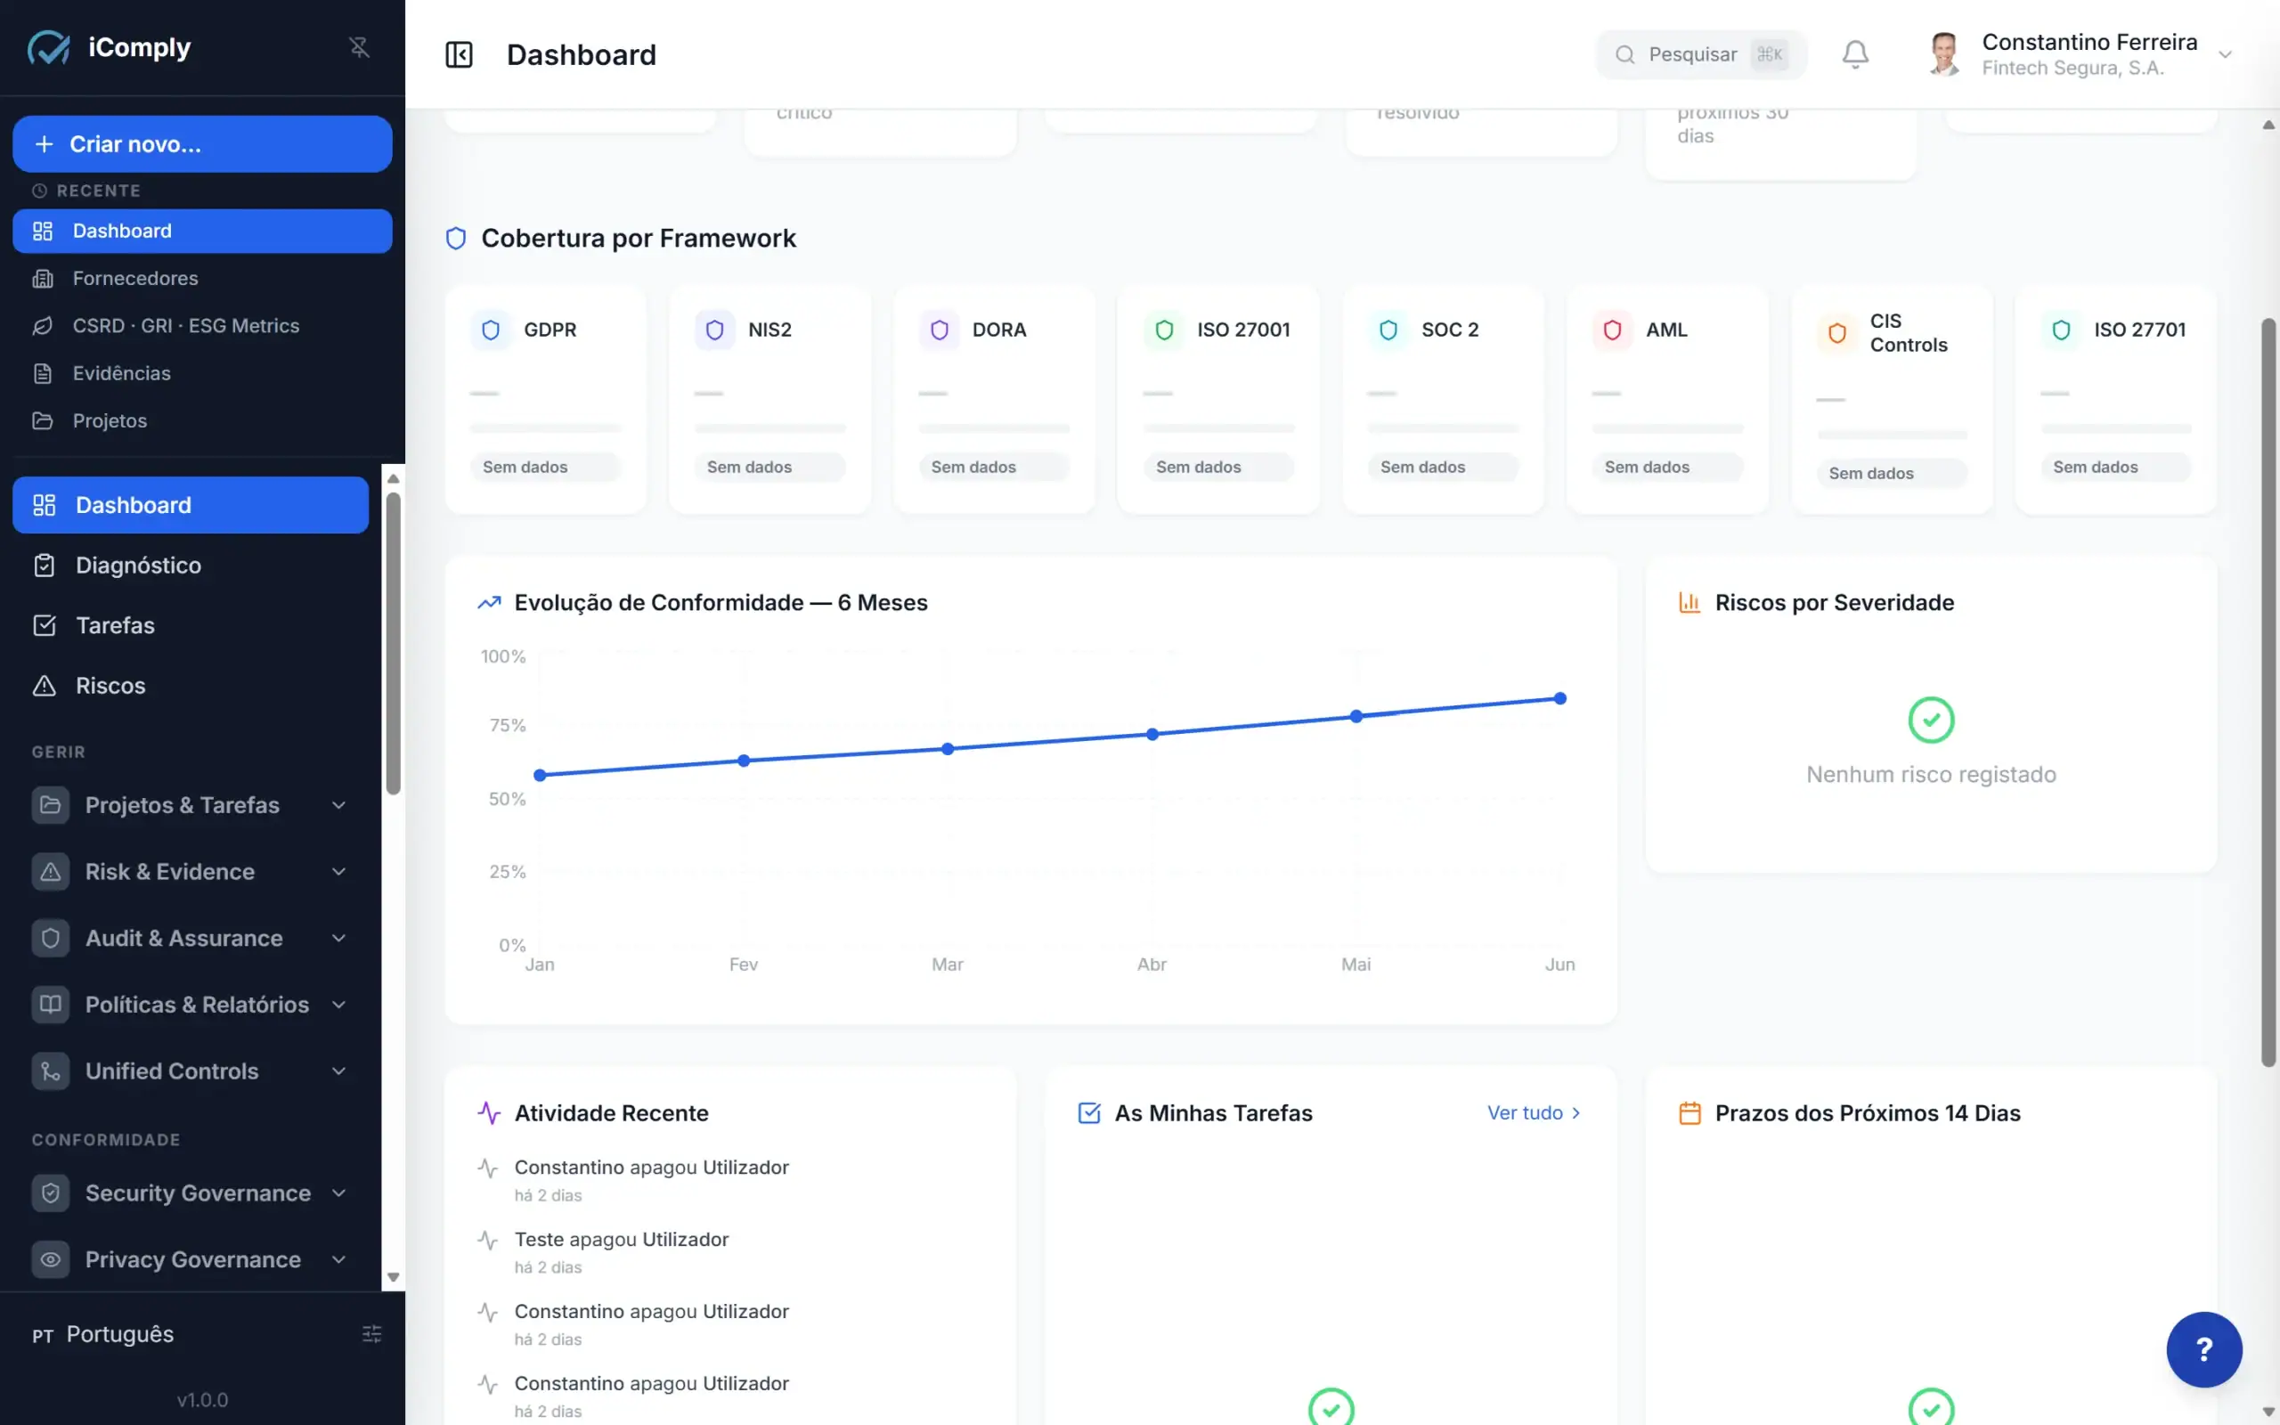2280x1425 pixels.
Task: Click DORA shield icon
Action: tap(940, 330)
